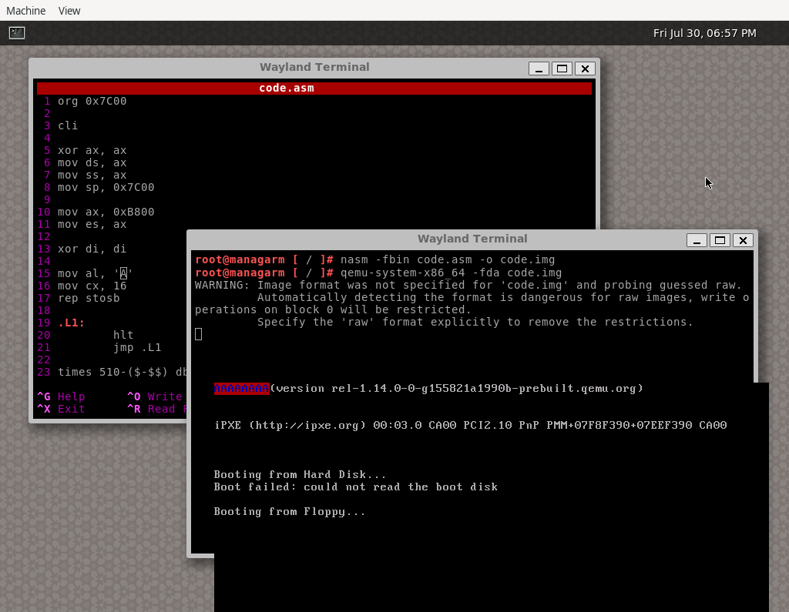
Task: Click the 'xor di, di' line
Action: coord(92,249)
